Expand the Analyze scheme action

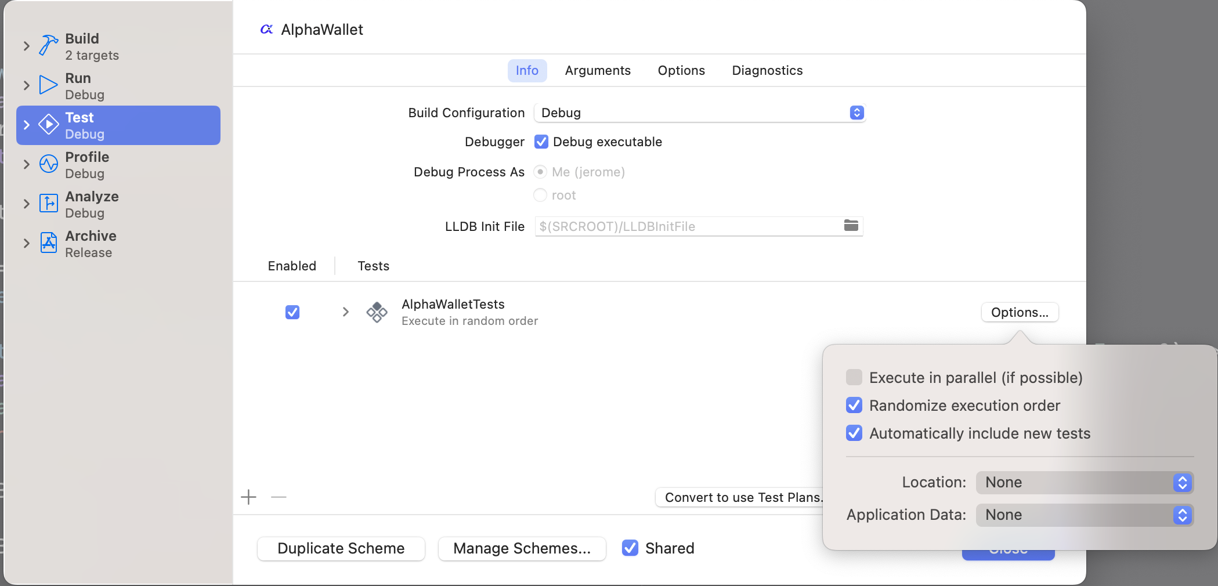[26, 204]
